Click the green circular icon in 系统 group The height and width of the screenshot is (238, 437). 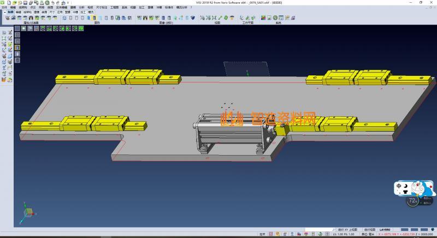tap(276, 18)
